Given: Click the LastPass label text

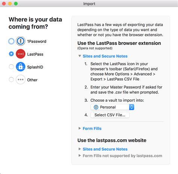Looking at the screenshot, I should pos(35,54).
